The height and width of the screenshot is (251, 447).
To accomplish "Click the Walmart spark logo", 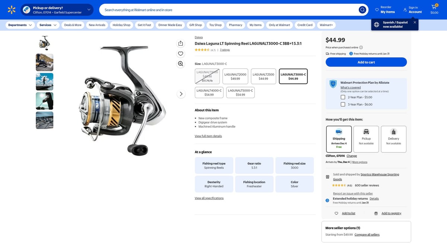I will click(12, 9).
